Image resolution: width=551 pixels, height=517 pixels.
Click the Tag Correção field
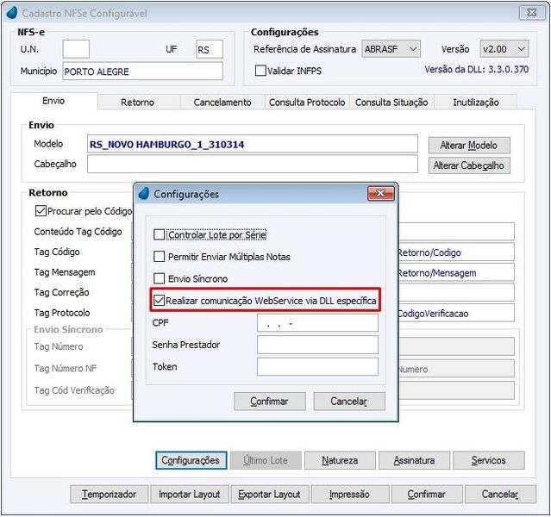456,292
